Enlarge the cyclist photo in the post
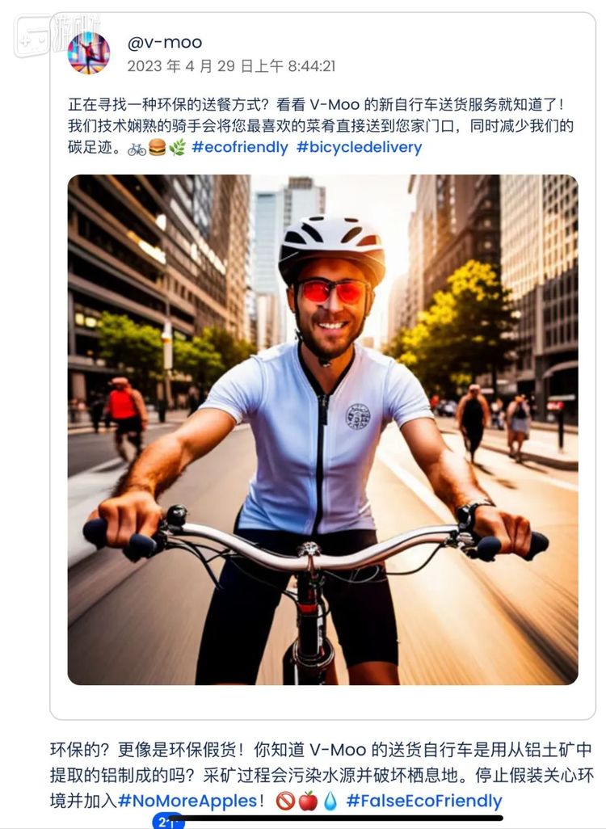 (x=322, y=429)
